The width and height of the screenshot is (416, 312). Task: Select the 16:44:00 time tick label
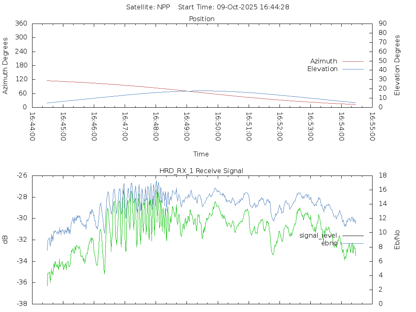pos(32,127)
